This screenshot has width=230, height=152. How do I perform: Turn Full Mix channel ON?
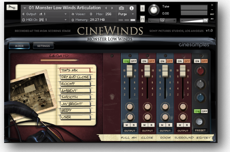pos(126,61)
